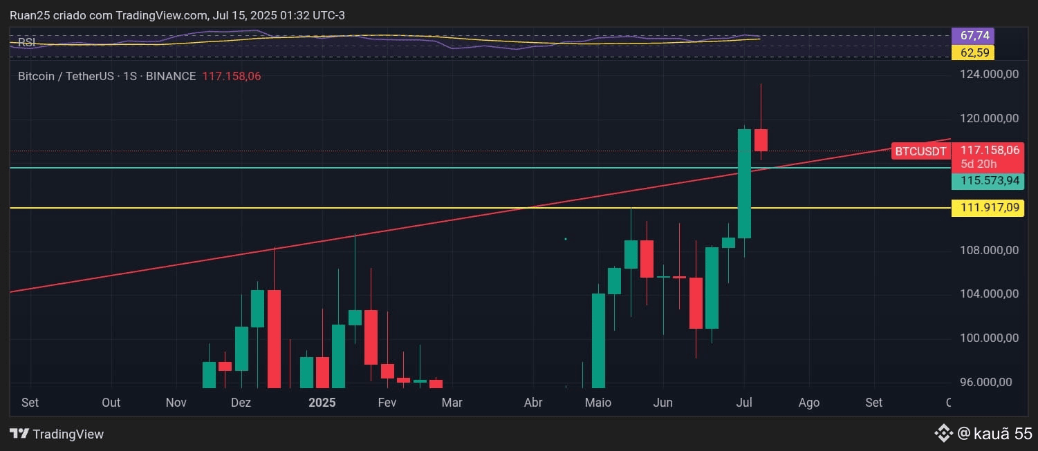This screenshot has width=1038, height=451.
Task: Click the latest red weekly candle
Action: [761, 140]
